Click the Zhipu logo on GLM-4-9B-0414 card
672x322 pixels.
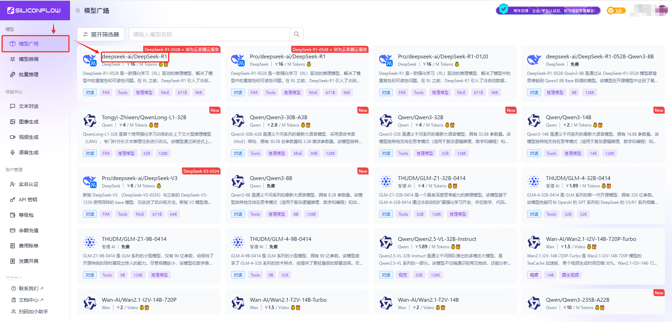point(238,242)
